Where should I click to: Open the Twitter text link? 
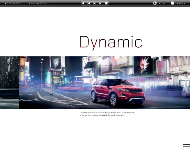point(161,3)
